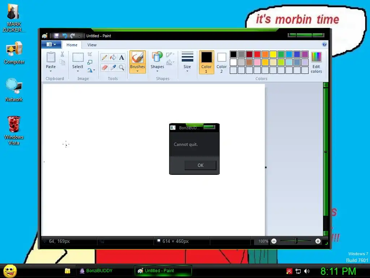Pick the pink color swatch

tap(257, 62)
